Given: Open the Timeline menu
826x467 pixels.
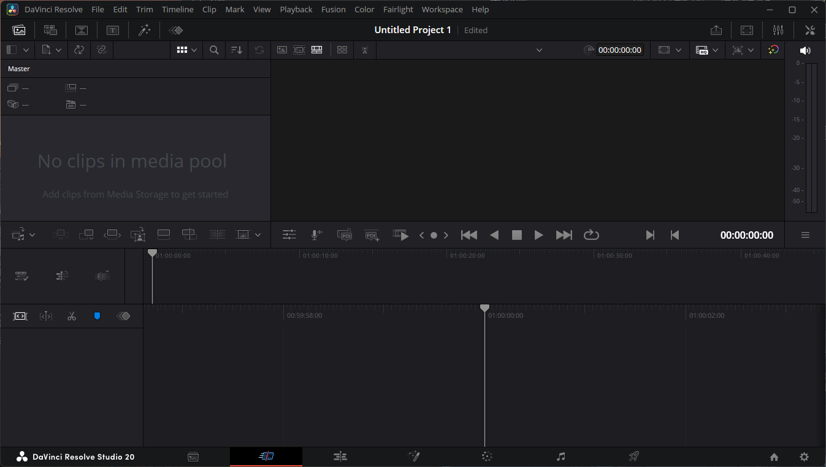Looking at the screenshot, I should point(178,9).
